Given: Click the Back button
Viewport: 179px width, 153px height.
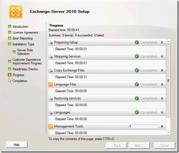Looking at the screenshot, I should click(116, 145).
